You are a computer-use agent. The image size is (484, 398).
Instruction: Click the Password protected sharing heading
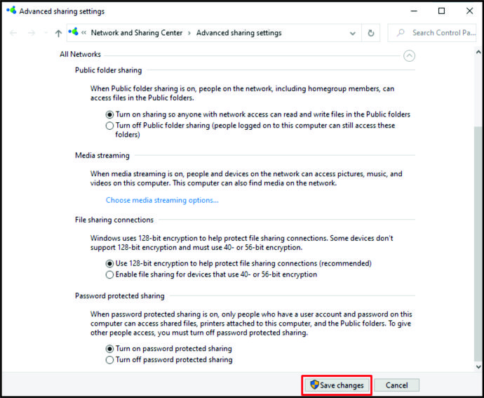pyautogui.click(x=120, y=296)
